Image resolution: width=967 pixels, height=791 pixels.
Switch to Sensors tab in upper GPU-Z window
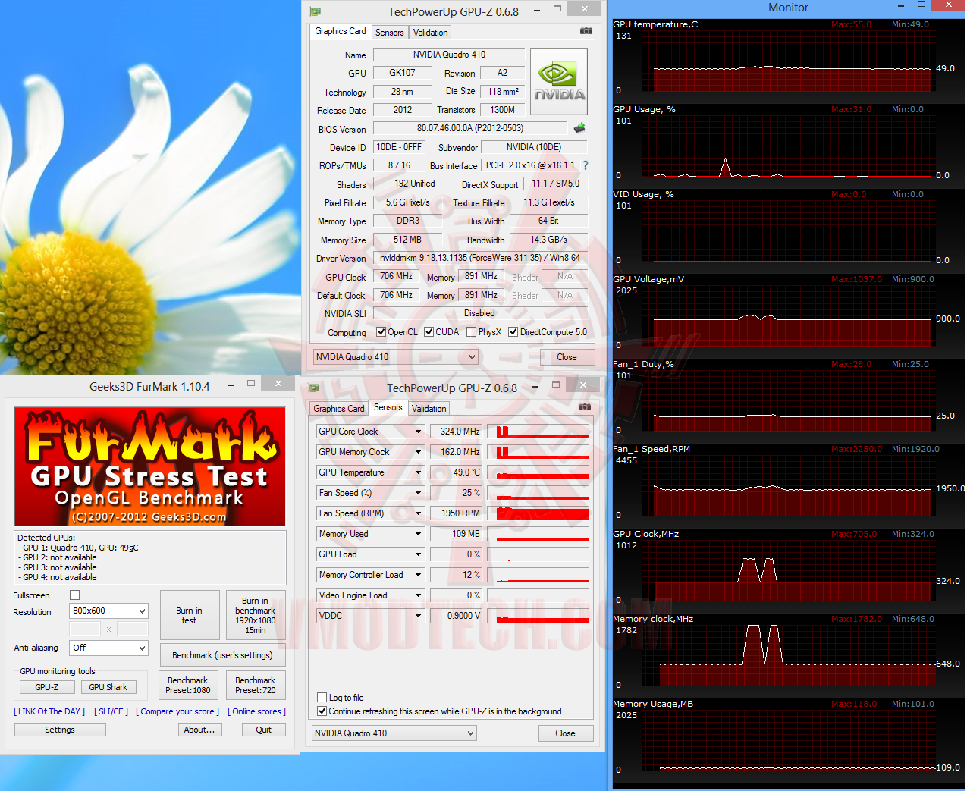click(x=389, y=33)
